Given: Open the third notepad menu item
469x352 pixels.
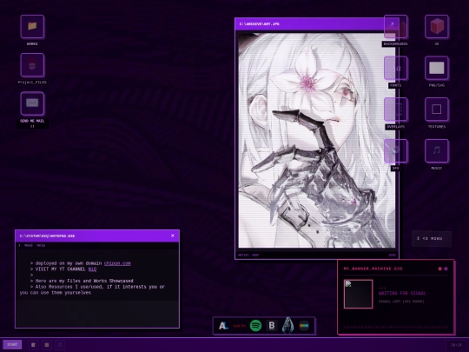Looking at the screenshot, I should point(41,245).
